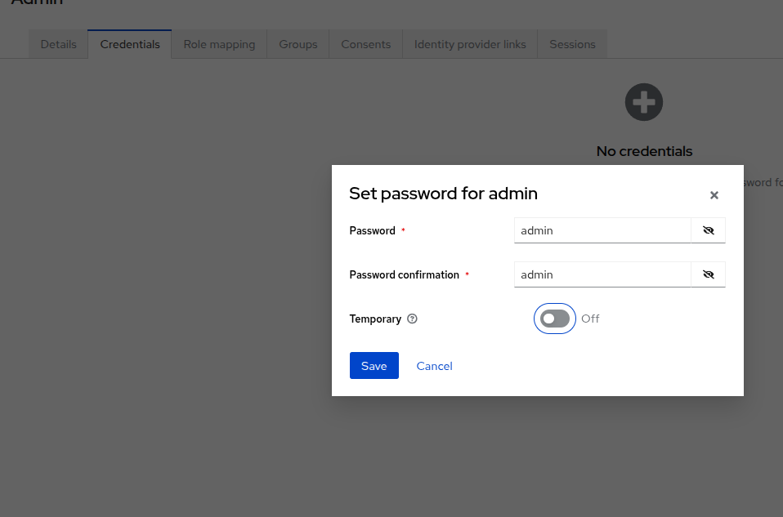Focus the Password confirmation input field
Screen dimensions: 783x517
[602, 274]
